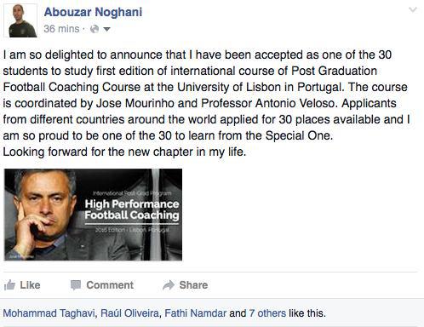Open the High Performance Football Coaching image
This screenshot has height=327, width=424.
93,215
